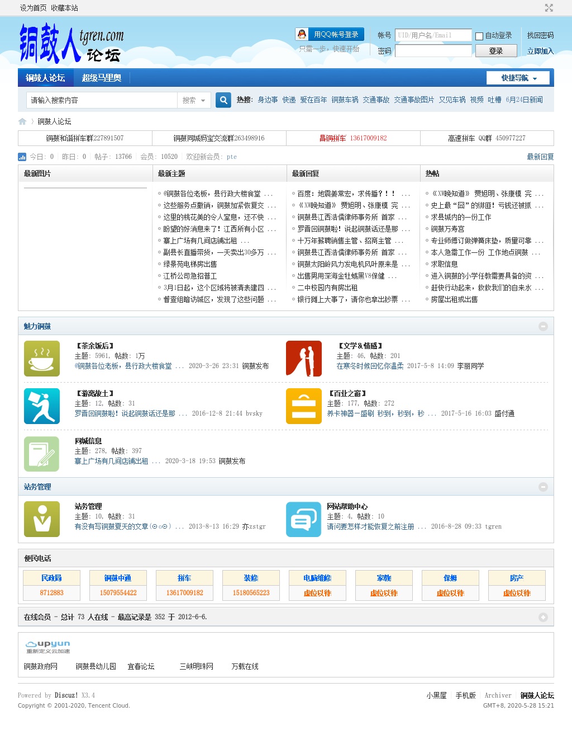Collapse the 魅力铜鼓 section
Image resolution: width=572 pixels, height=739 pixels.
point(543,326)
